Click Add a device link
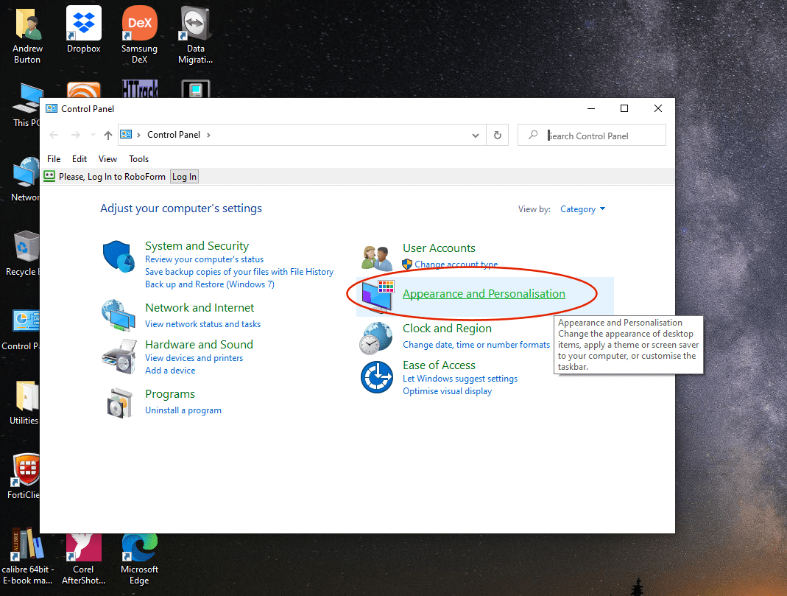 click(x=170, y=371)
